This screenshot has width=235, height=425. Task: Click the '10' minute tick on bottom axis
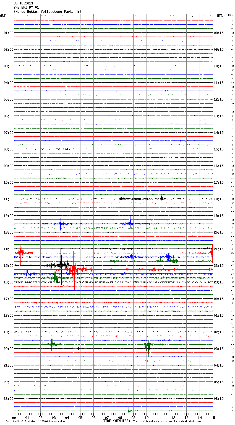[147, 418]
